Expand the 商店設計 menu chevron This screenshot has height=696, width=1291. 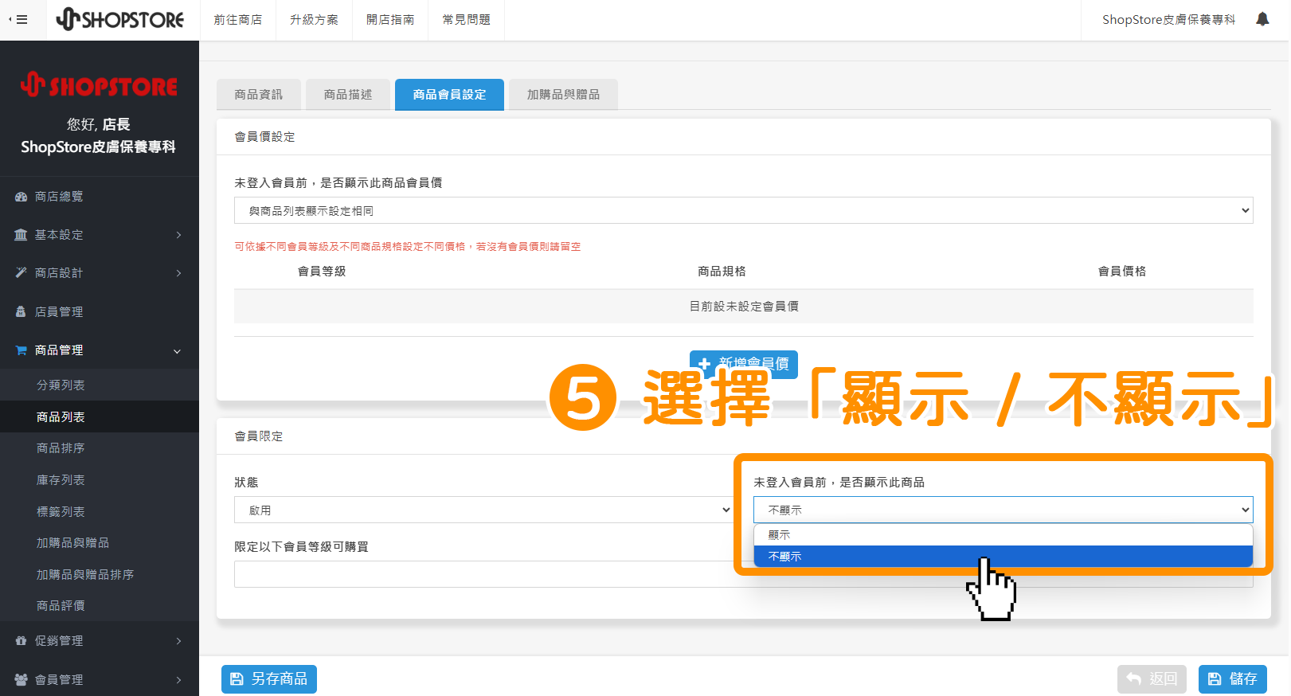pyautogui.click(x=178, y=273)
